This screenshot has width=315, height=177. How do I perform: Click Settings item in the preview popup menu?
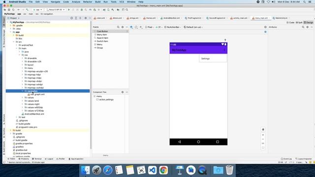[x=213, y=59]
